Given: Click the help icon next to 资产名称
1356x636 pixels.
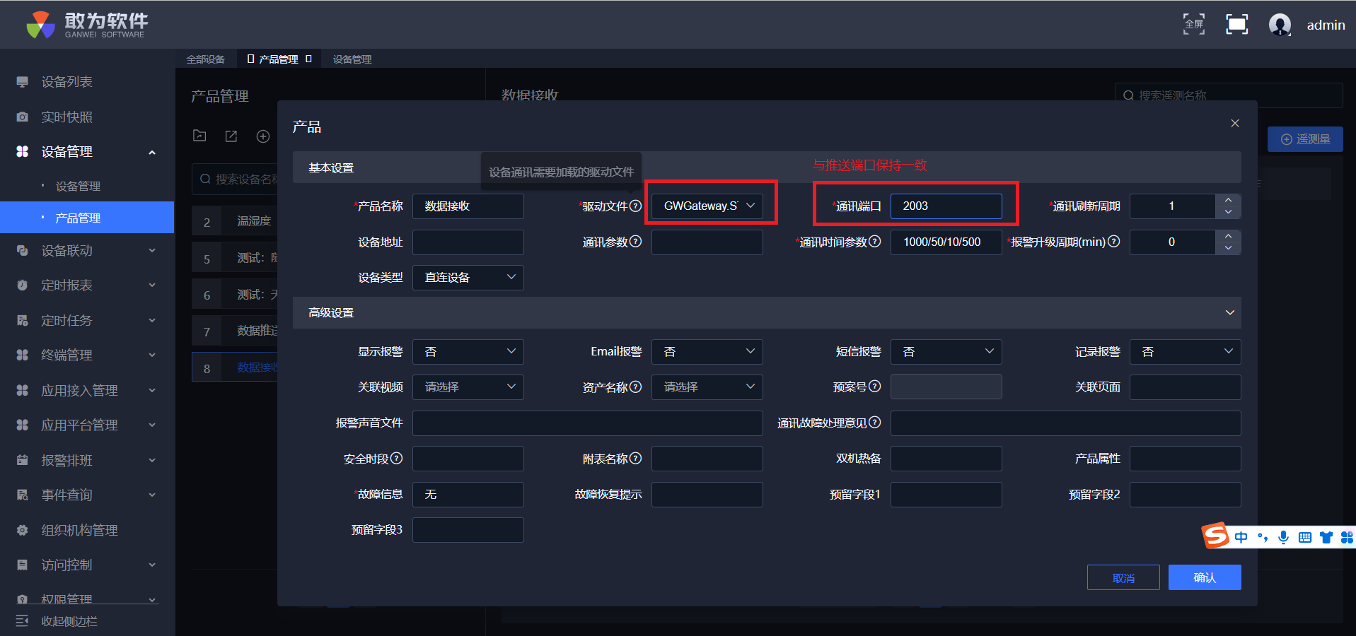Looking at the screenshot, I should (x=635, y=387).
